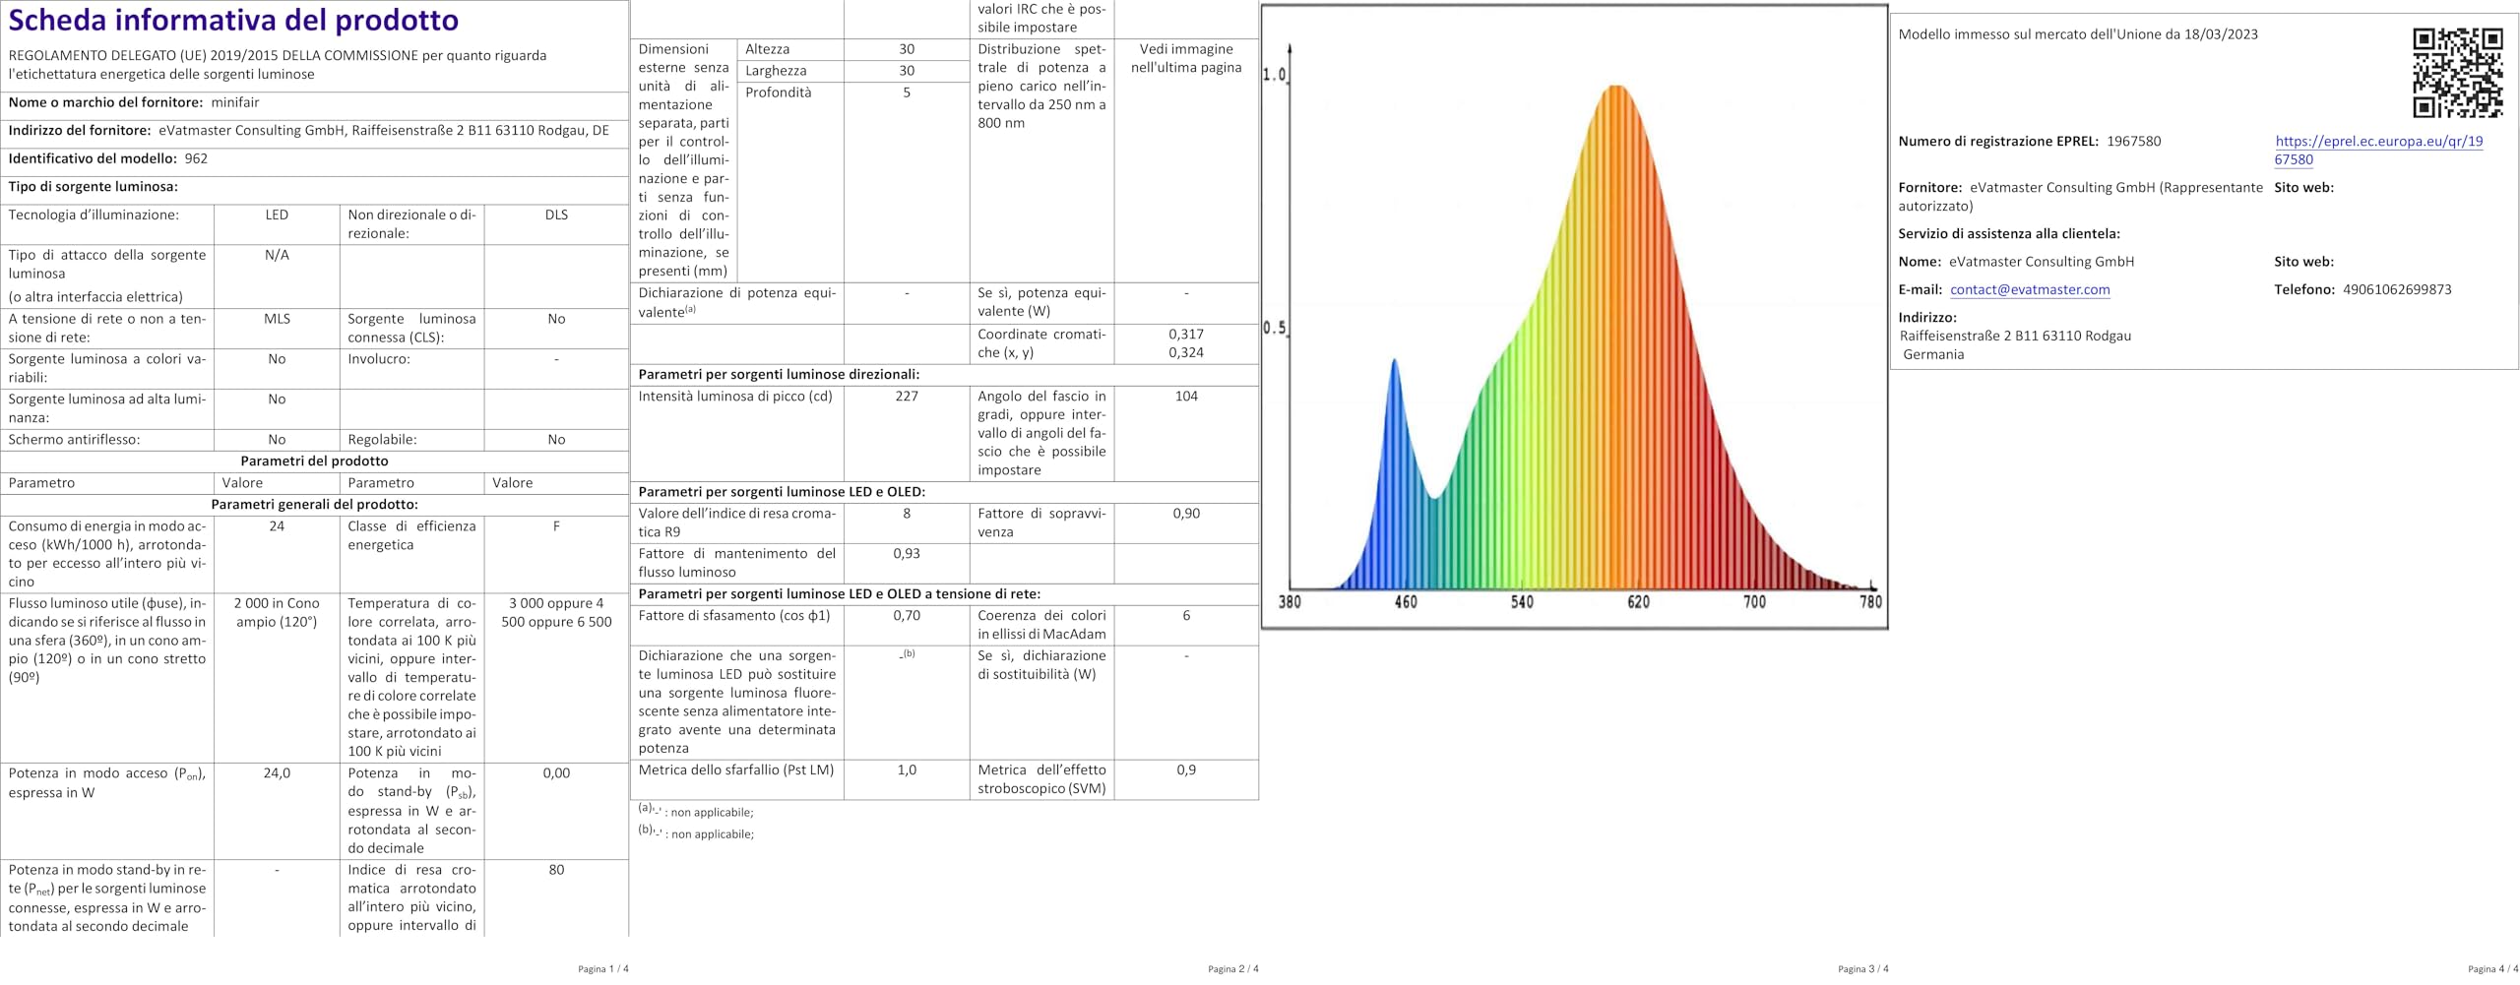The image size is (2520, 985).
Task: Click the '460' wavelength axis label
Action: [x=1406, y=601]
